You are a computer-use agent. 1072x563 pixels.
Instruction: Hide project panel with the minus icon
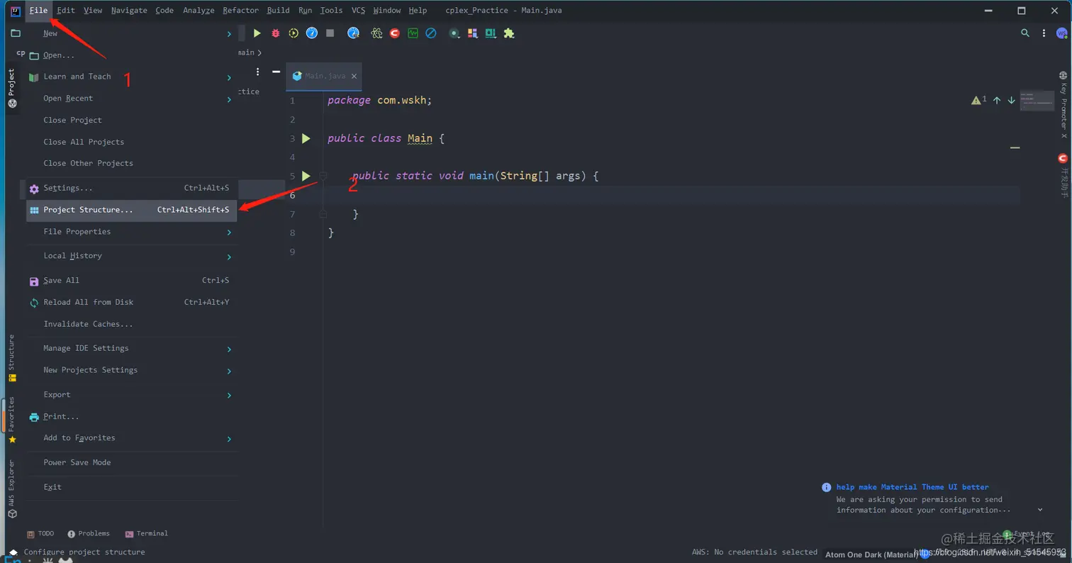[x=276, y=72]
